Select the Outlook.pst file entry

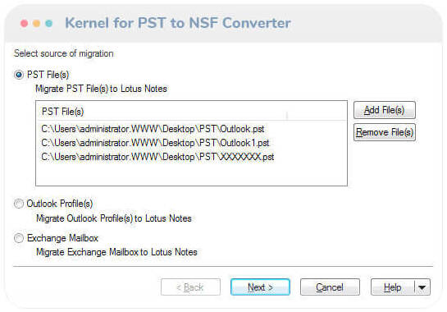point(153,129)
